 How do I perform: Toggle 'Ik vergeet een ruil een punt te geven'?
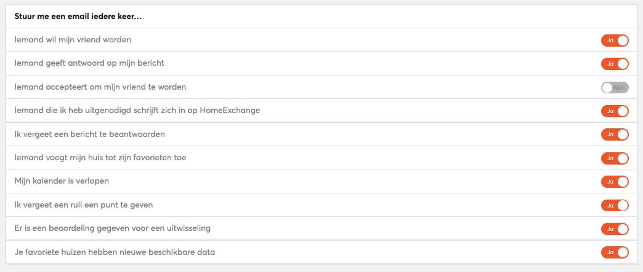pos(615,205)
